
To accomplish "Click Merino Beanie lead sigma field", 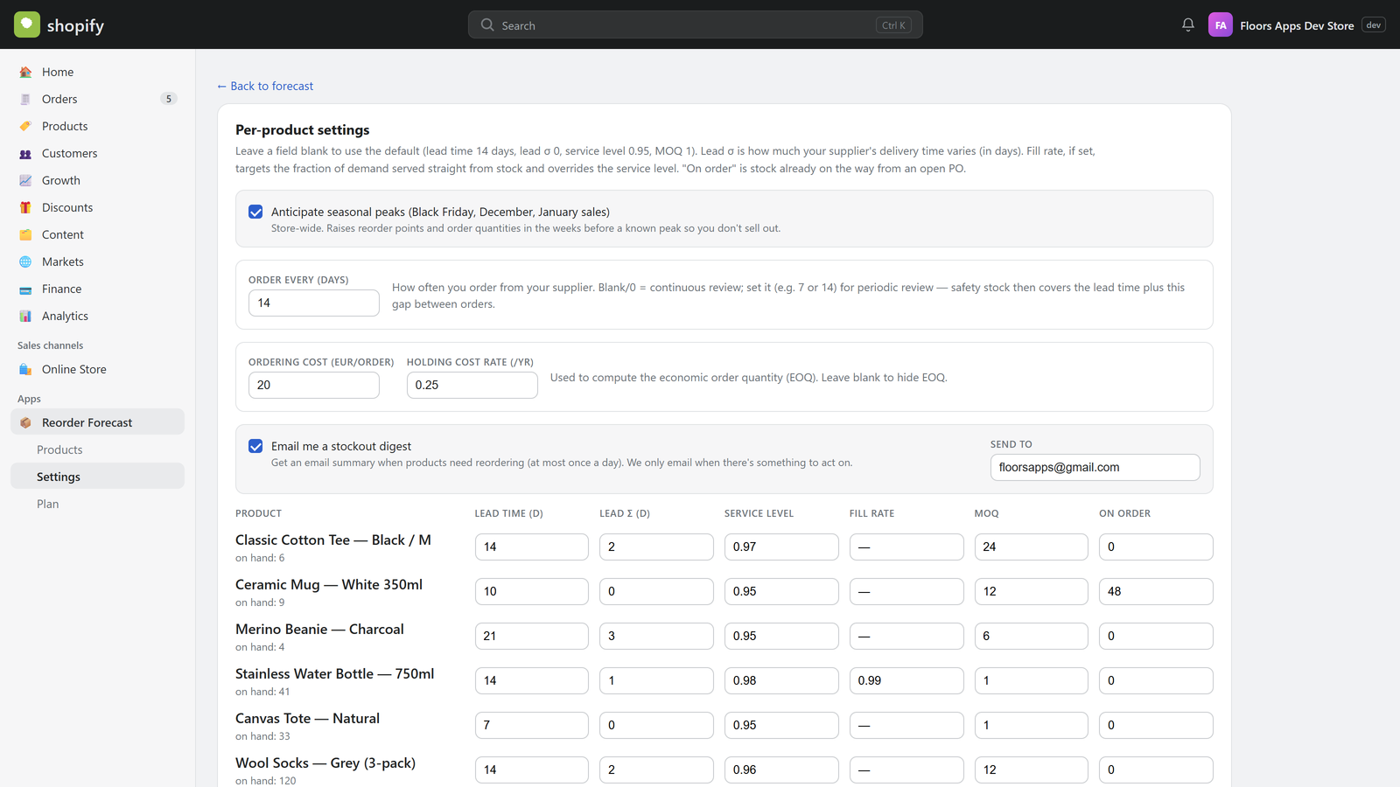I will tap(656, 636).
